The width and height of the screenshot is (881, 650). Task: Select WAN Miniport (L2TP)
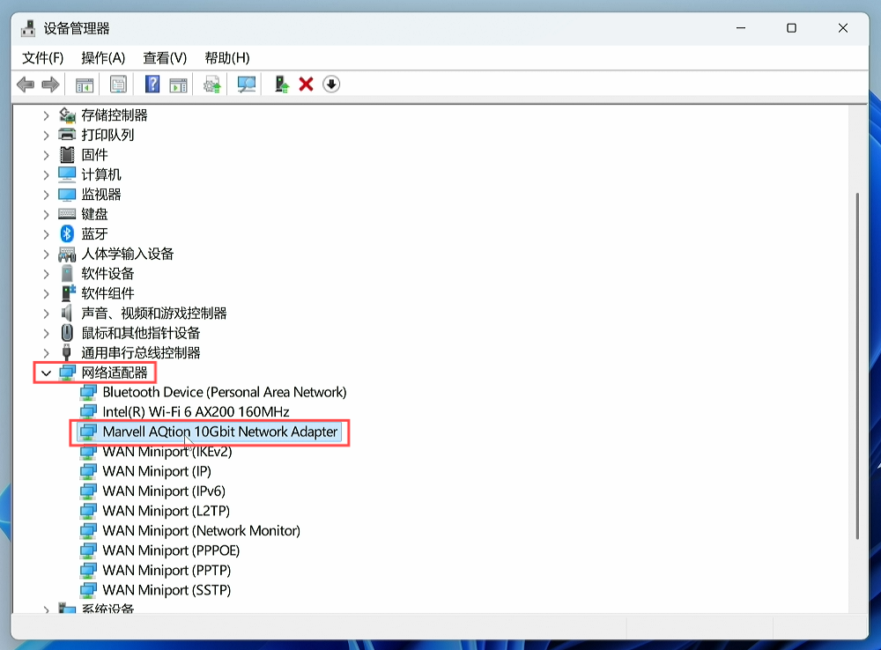point(166,511)
